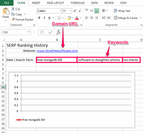143x133 pixels.
Task: Toggle italic formatting
Action: tap(44, 18)
